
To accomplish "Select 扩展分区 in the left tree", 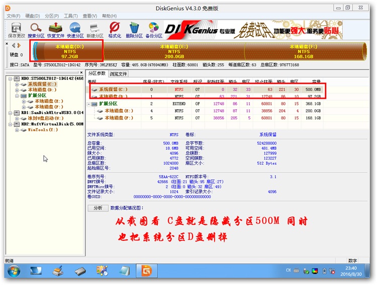I will click(37, 95).
